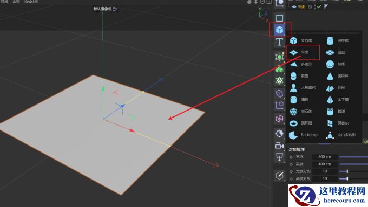This screenshot has width=368, height=207.
Task: Open the sky environment icon
Action: (280, 133)
